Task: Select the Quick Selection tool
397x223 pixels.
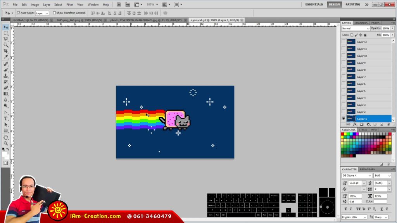Action: tap(6, 45)
